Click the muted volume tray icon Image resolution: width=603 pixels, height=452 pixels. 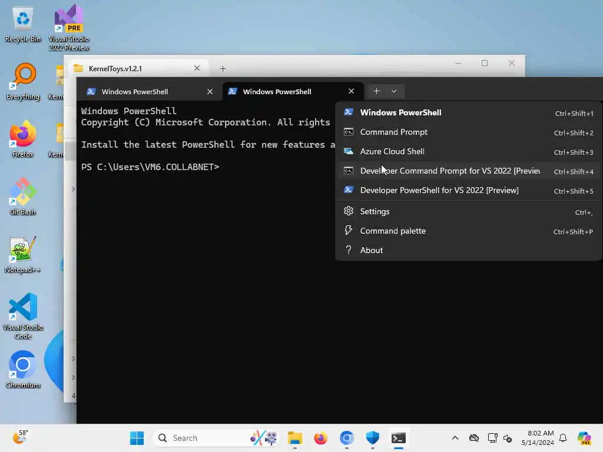[x=508, y=438]
